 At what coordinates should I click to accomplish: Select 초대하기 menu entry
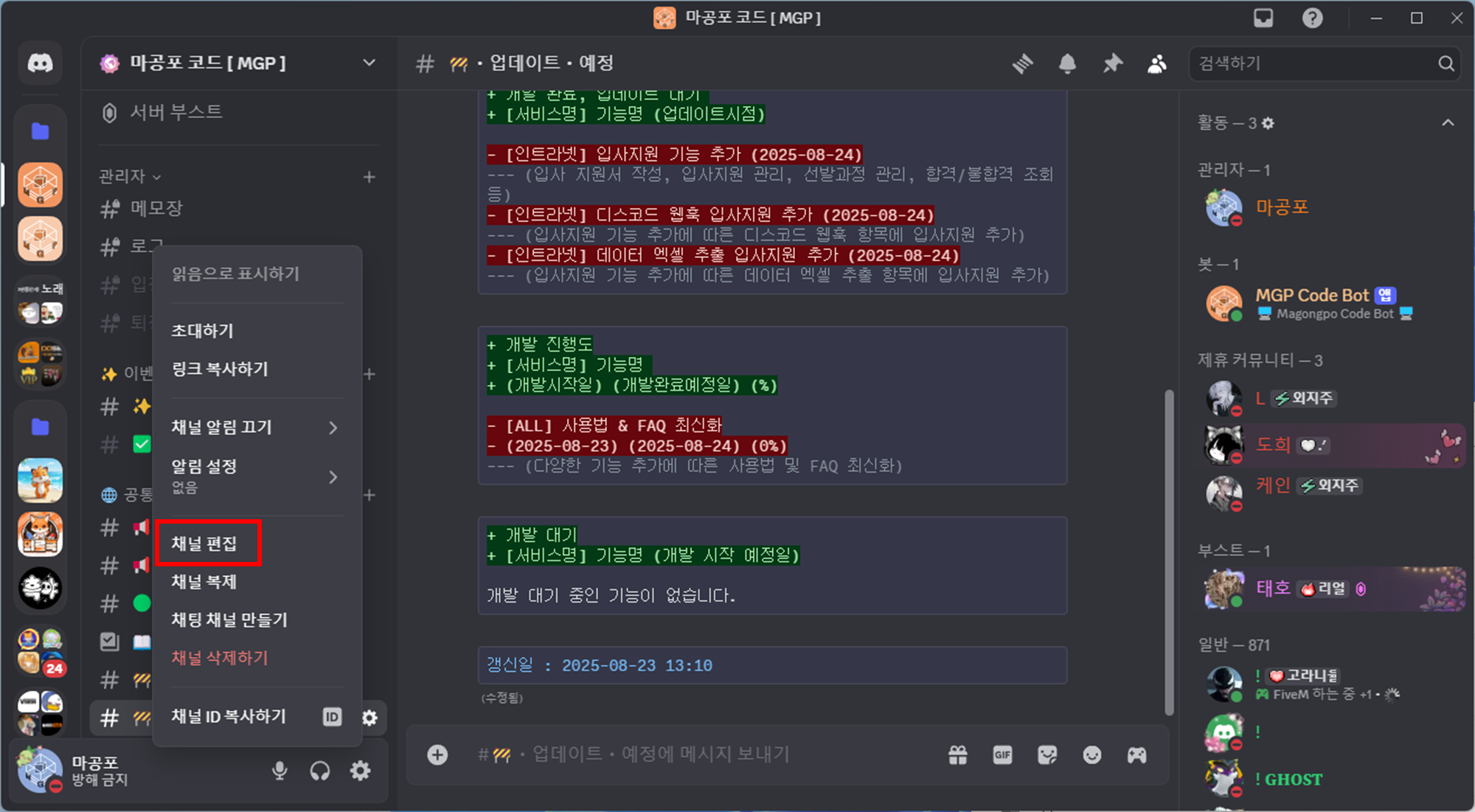pos(257,330)
